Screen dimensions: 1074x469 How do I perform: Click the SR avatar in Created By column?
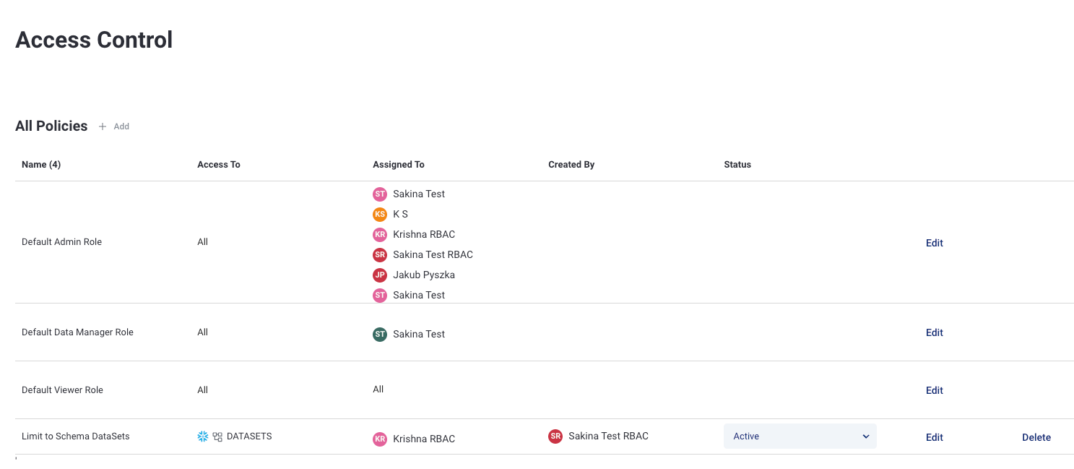555,436
